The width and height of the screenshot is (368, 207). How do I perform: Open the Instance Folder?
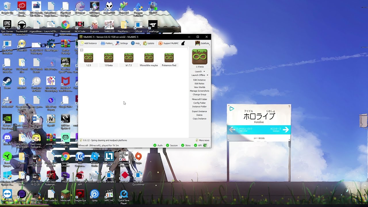[200, 107]
